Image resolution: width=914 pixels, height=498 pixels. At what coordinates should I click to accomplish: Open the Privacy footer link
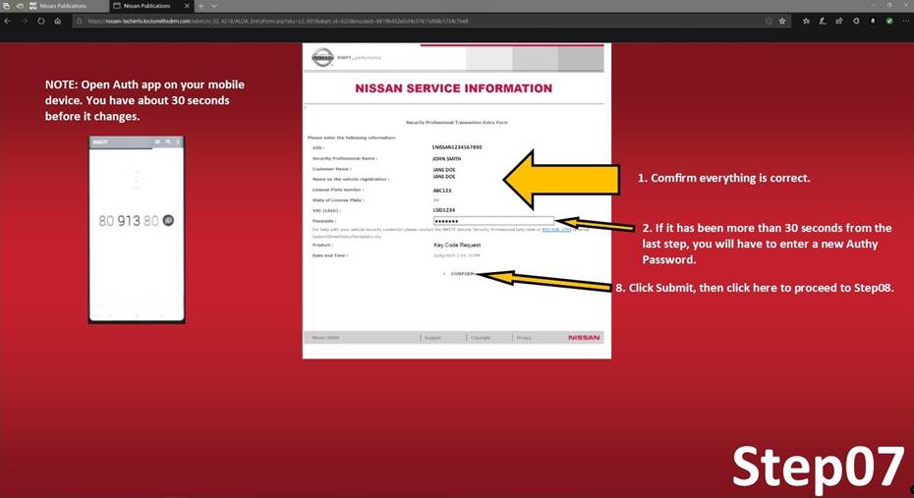[524, 338]
